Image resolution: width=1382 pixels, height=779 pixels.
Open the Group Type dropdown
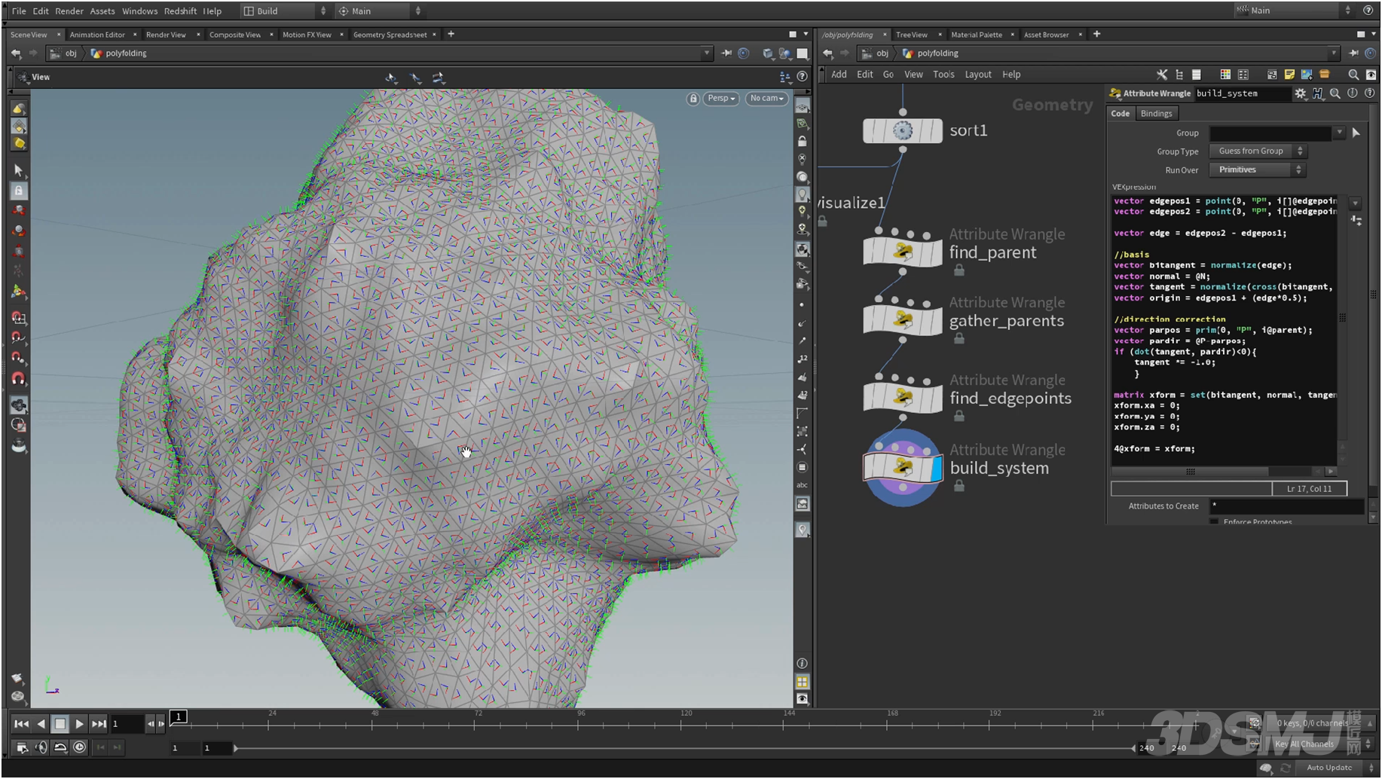click(x=1258, y=151)
